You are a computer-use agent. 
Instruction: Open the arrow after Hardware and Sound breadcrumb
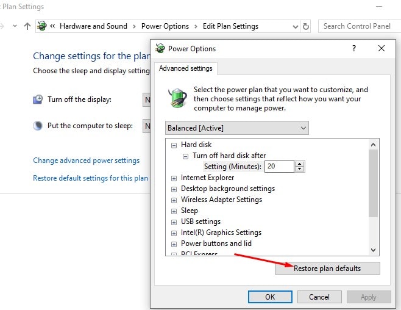134,26
